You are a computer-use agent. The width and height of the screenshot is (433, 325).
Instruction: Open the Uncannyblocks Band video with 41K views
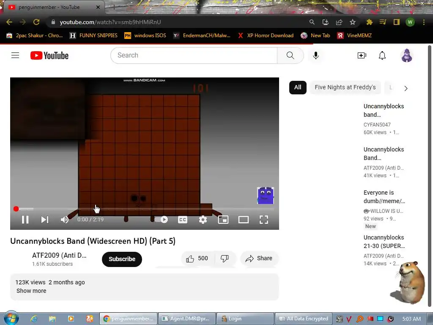point(384,153)
